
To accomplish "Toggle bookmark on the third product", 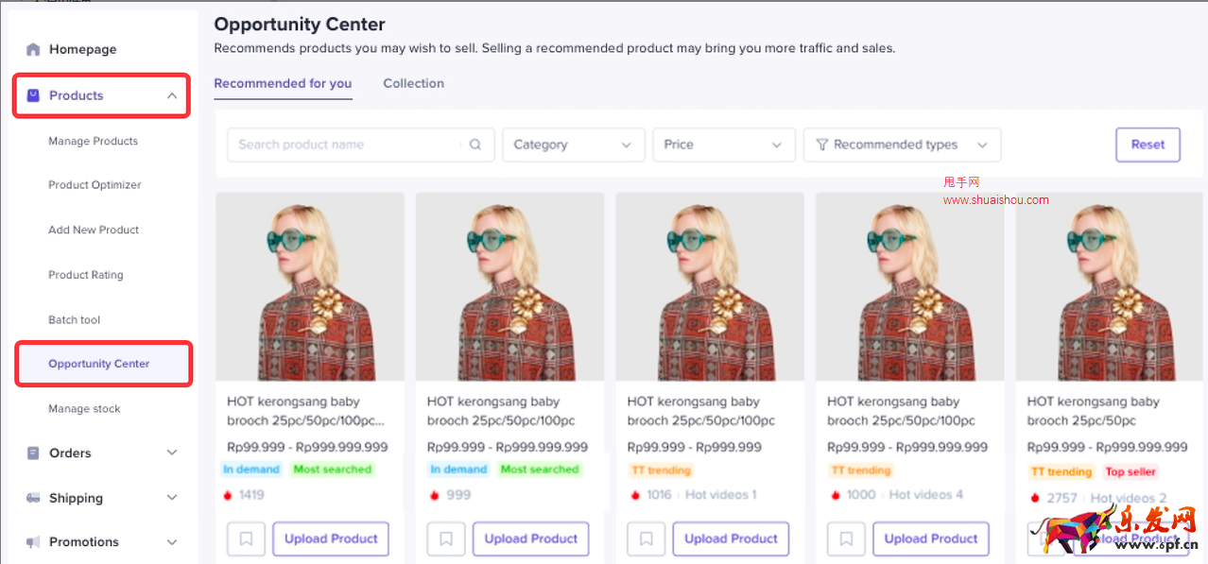I will pyautogui.click(x=646, y=538).
